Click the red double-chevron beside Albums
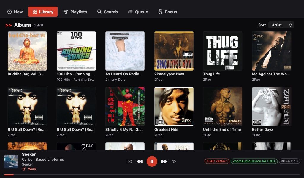The height and width of the screenshot is (178, 304). point(9,25)
